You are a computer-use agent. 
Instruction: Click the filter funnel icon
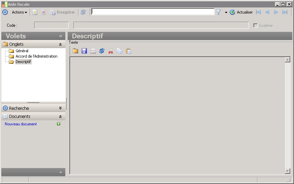219,12
